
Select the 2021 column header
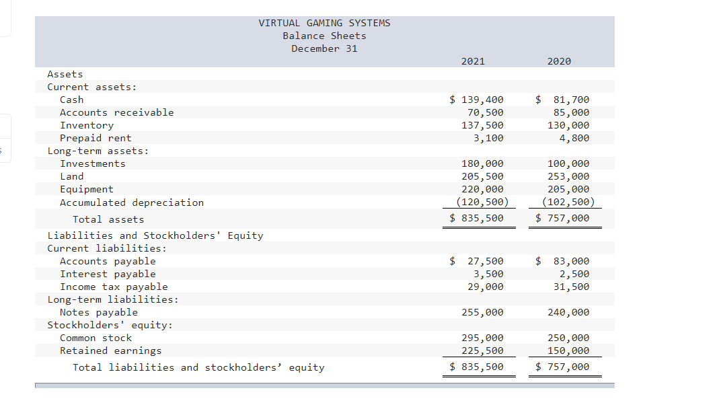click(x=473, y=61)
